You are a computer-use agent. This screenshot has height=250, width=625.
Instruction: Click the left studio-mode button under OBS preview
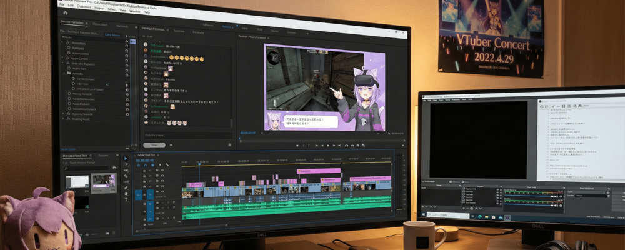tap(454, 182)
